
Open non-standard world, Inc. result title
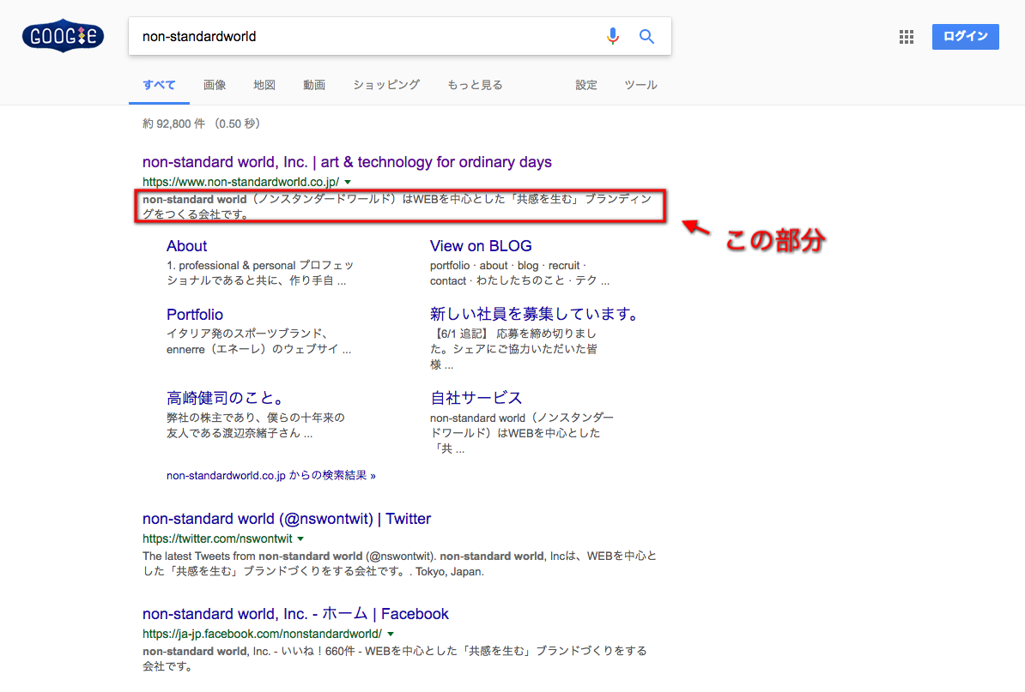click(347, 162)
